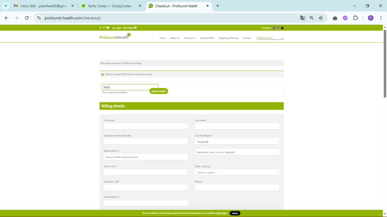
Task: Go forward in browser history
Action: point(17,18)
